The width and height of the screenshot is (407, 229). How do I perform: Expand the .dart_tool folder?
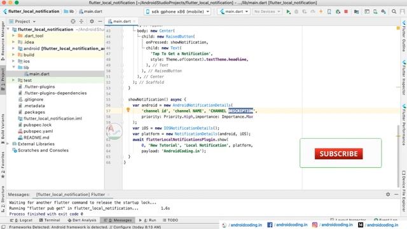pyautogui.click(x=13, y=36)
